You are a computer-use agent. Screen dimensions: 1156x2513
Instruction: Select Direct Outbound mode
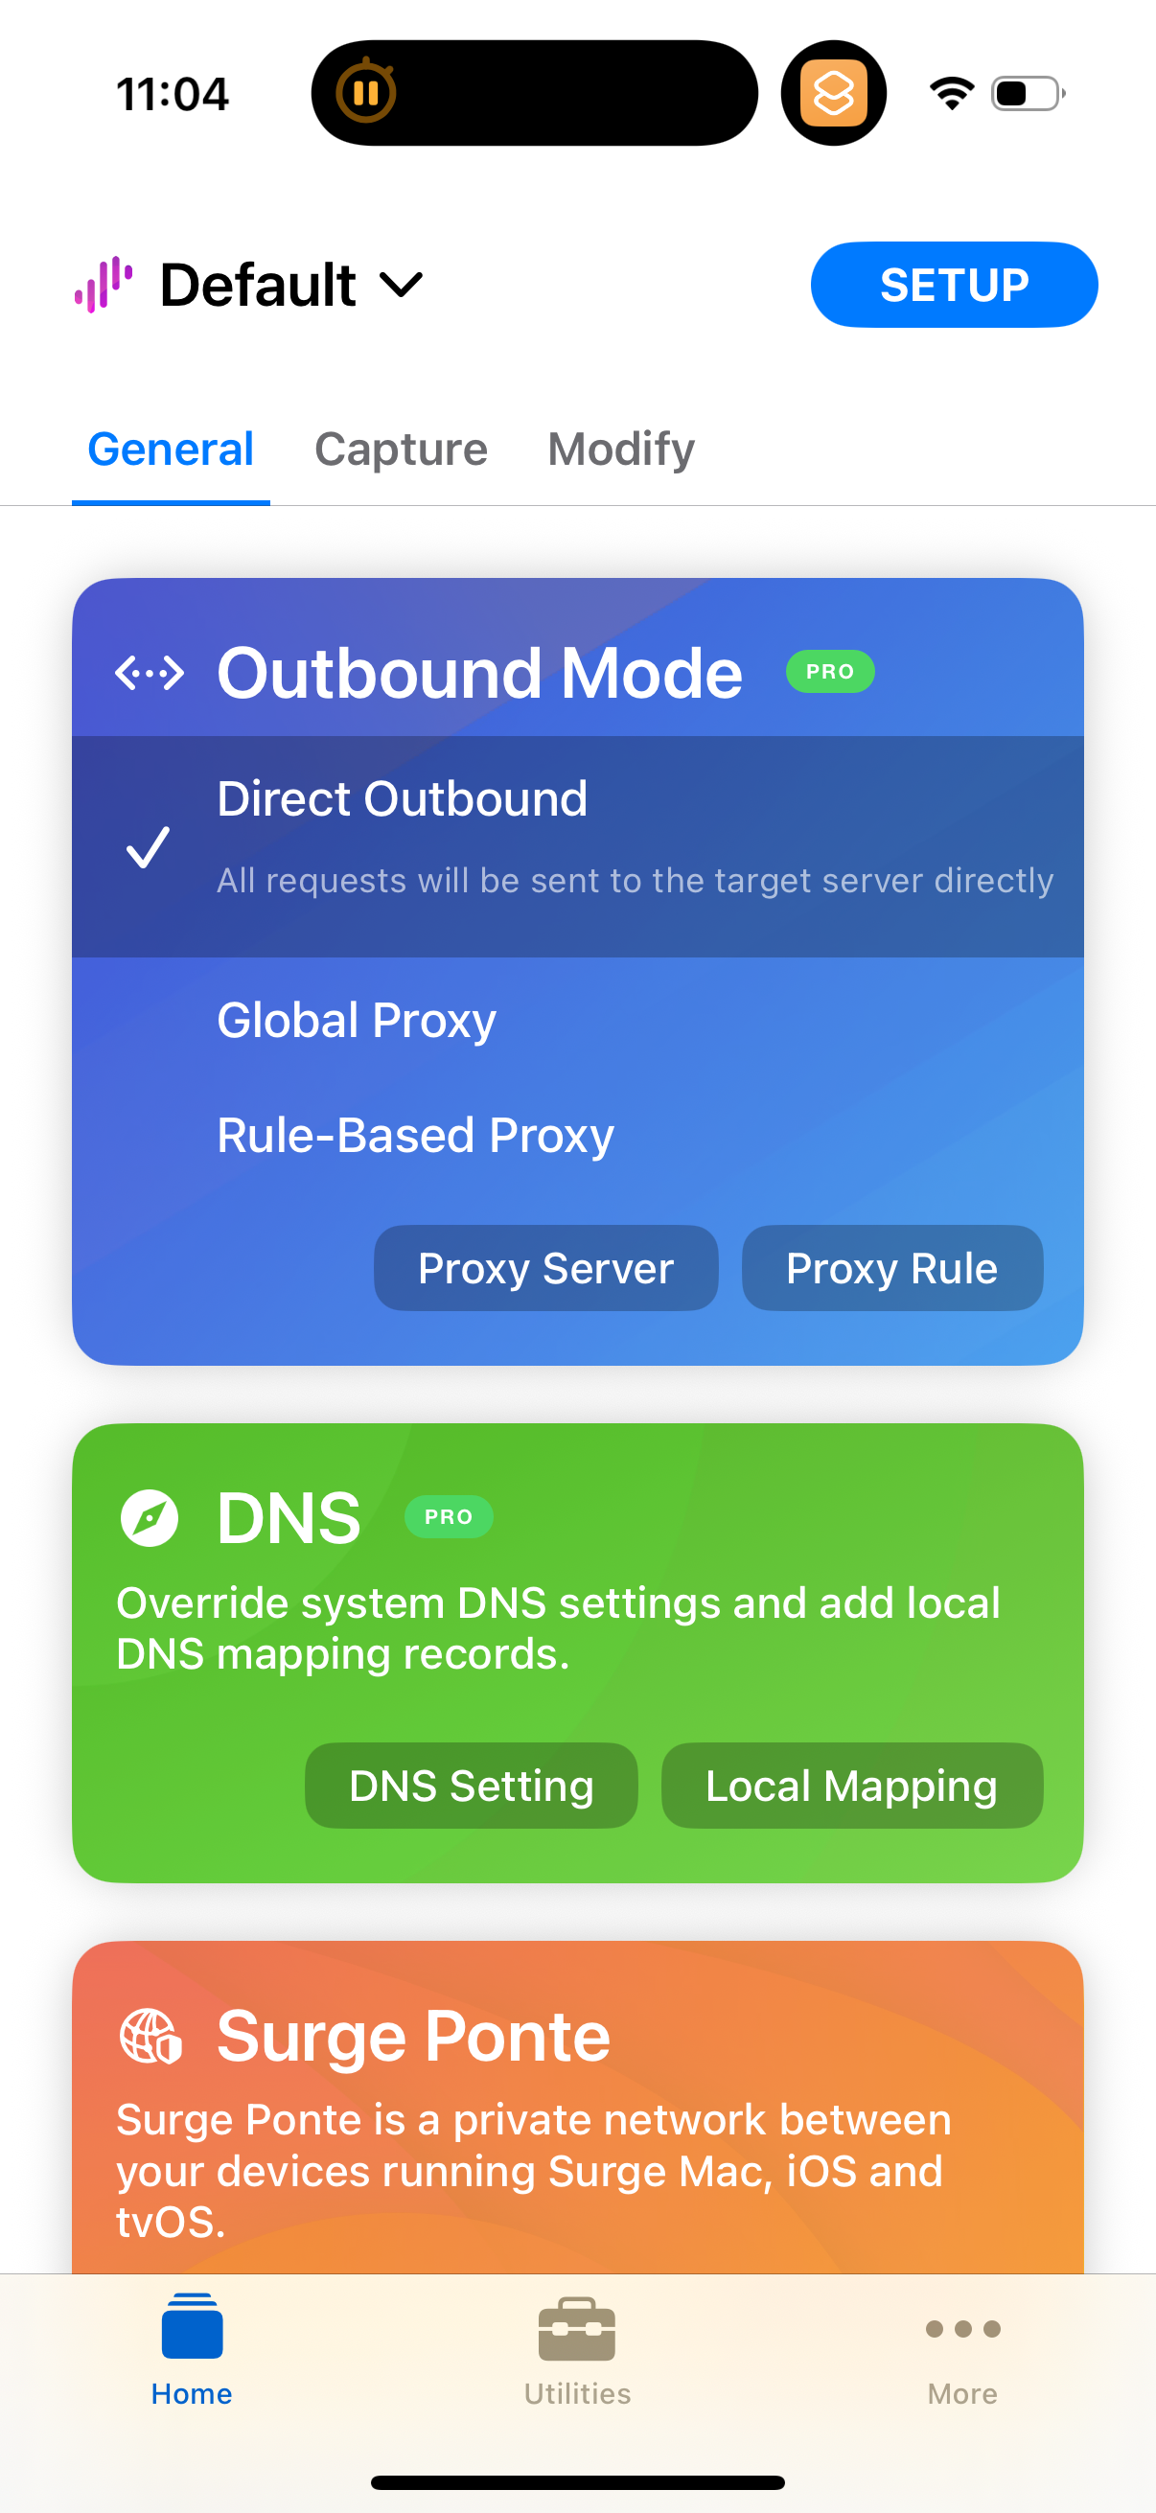[577, 847]
